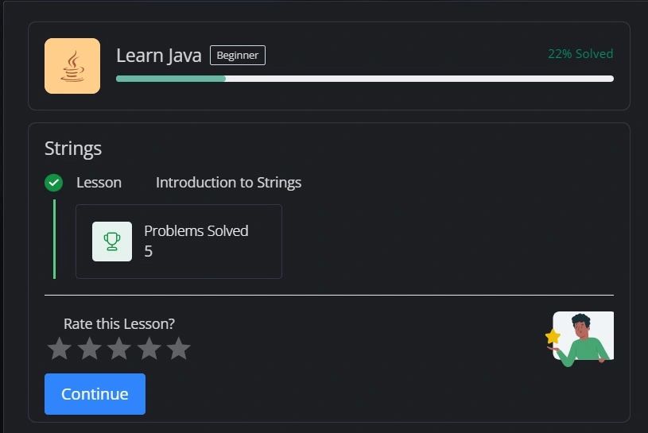This screenshot has width=648, height=433.
Task: Click the green trophy icon
Action: [x=112, y=242]
